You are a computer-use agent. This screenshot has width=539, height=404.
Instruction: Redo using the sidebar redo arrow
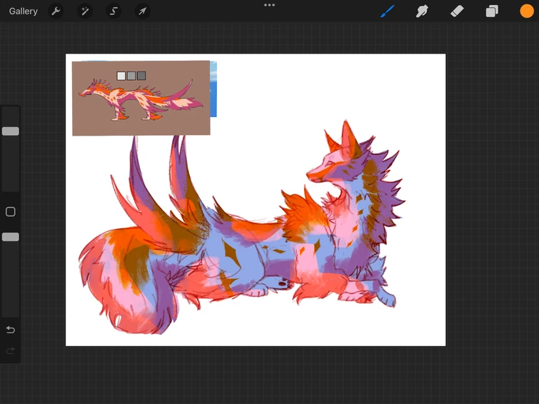[x=11, y=350]
